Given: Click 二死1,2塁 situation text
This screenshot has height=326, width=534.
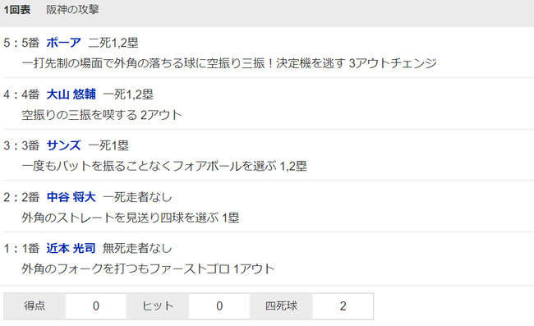Looking at the screenshot, I should [x=113, y=43].
